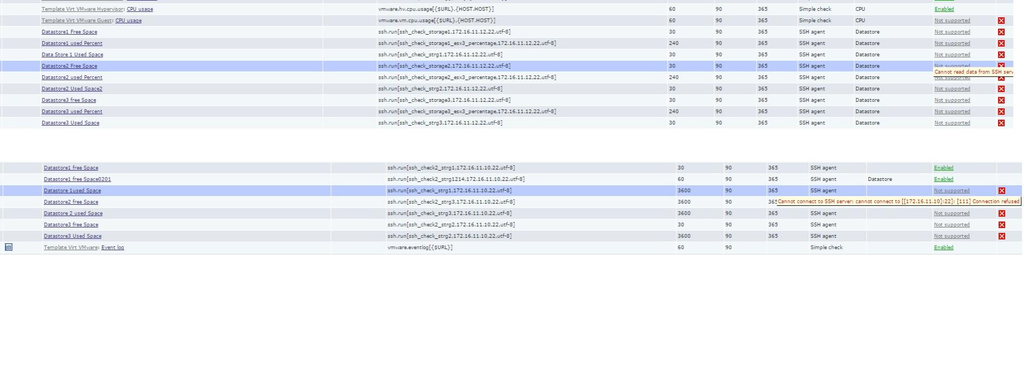Open Datastore3 Used Space item keyed ssh_check_strg3
Image resolution: width=1029 pixels, height=390 pixels.
tap(71, 123)
